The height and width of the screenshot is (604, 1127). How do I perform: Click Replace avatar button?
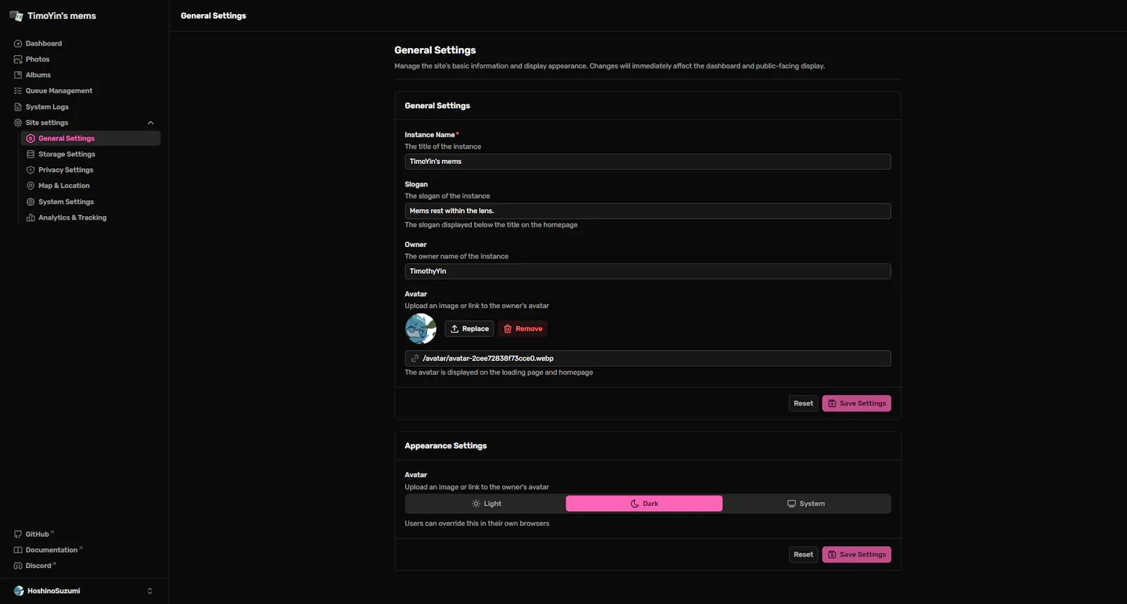[469, 329]
